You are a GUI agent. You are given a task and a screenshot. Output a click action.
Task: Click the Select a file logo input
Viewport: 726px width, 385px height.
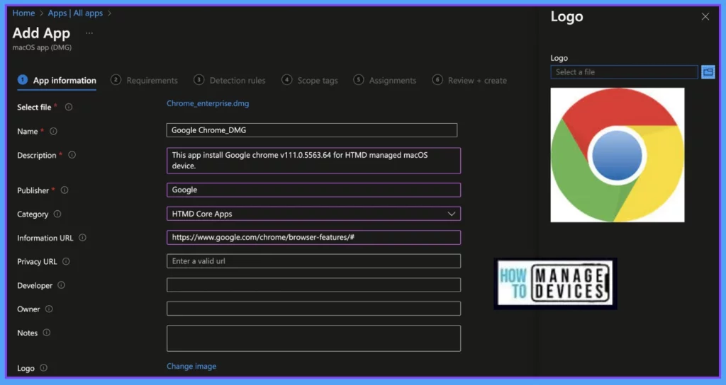[x=624, y=72]
